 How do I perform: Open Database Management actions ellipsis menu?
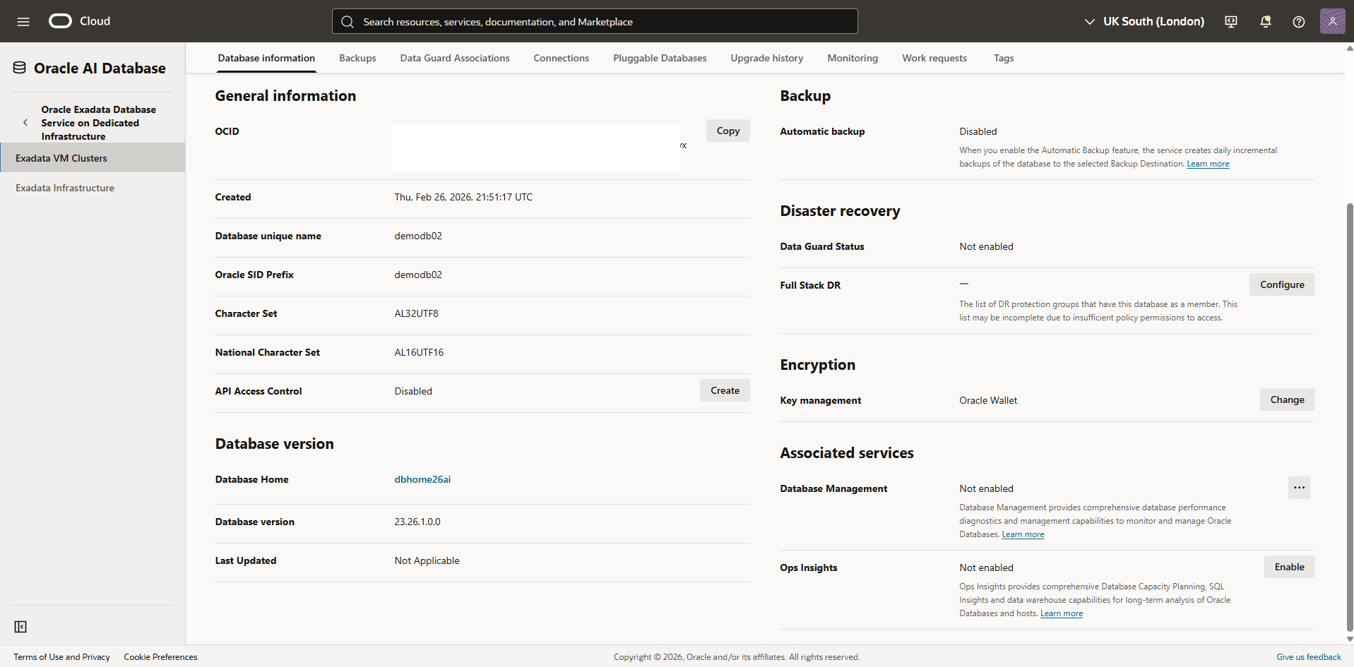pos(1299,488)
